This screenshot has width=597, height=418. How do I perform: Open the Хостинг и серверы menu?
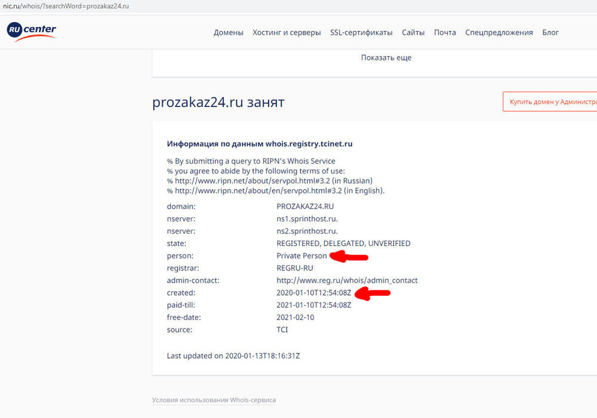[287, 33]
